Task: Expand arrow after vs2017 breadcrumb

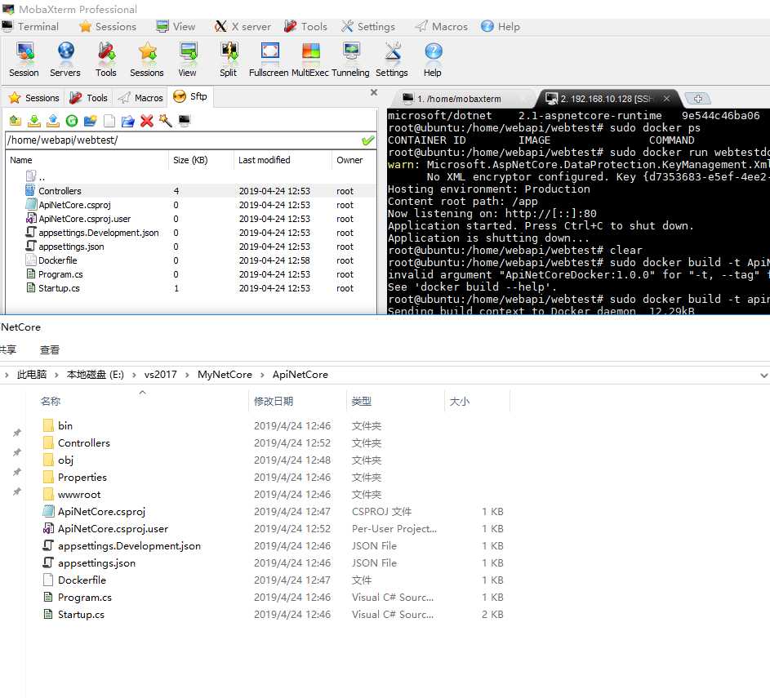Action: click(x=187, y=375)
